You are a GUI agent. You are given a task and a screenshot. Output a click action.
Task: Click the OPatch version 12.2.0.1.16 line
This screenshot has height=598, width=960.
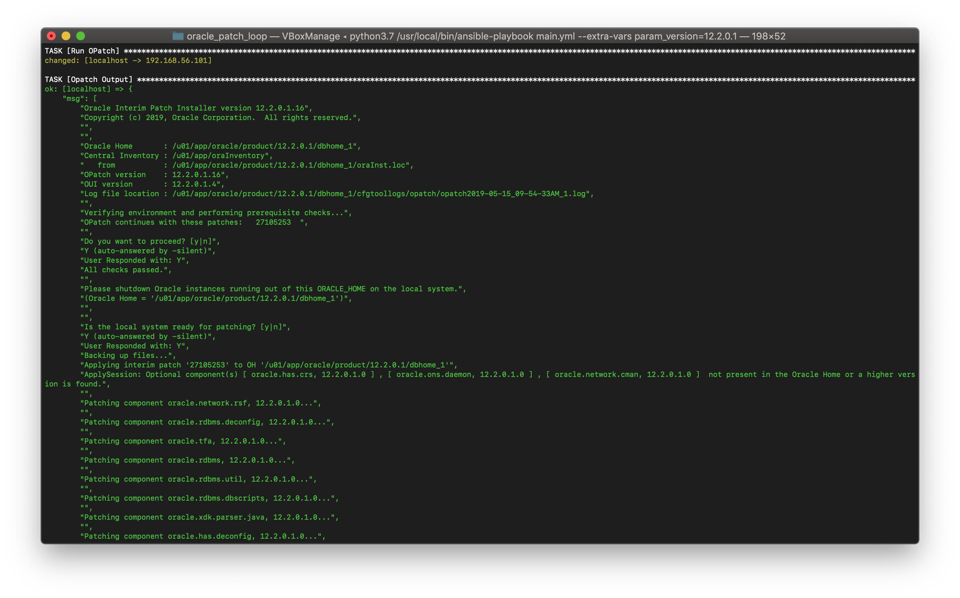[154, 175]
